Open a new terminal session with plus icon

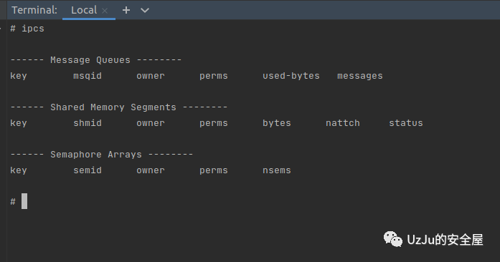click(x=126, y=10)
